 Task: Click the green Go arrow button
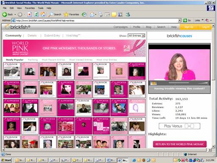pos(185,20)
